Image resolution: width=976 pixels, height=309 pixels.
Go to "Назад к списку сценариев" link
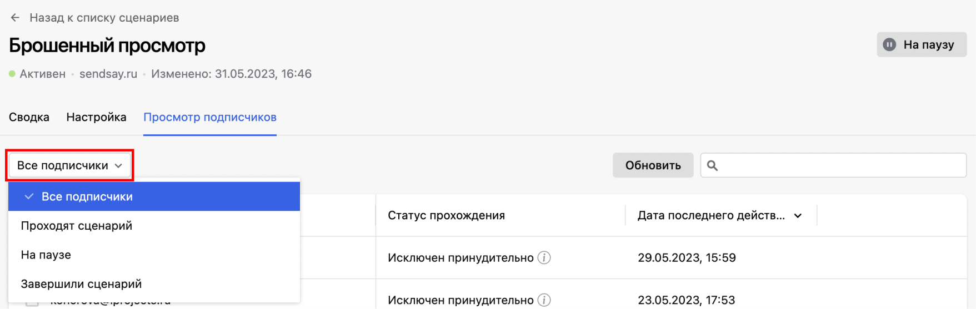(x=104, y=18)
